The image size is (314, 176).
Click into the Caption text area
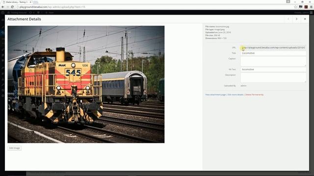coord(273,61)
